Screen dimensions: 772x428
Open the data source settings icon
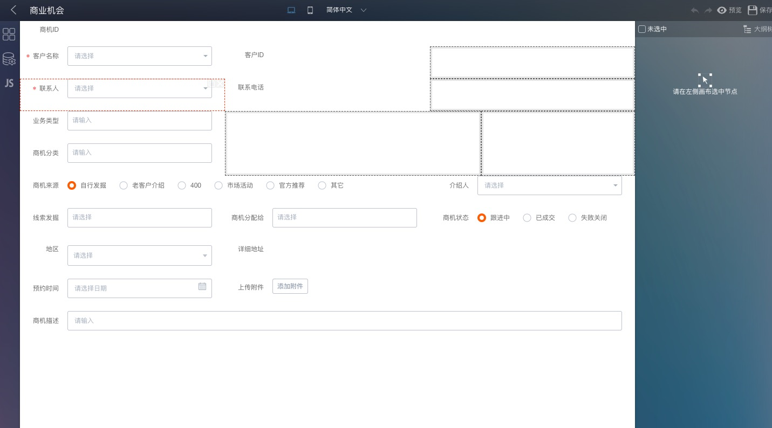coord(9,59)
